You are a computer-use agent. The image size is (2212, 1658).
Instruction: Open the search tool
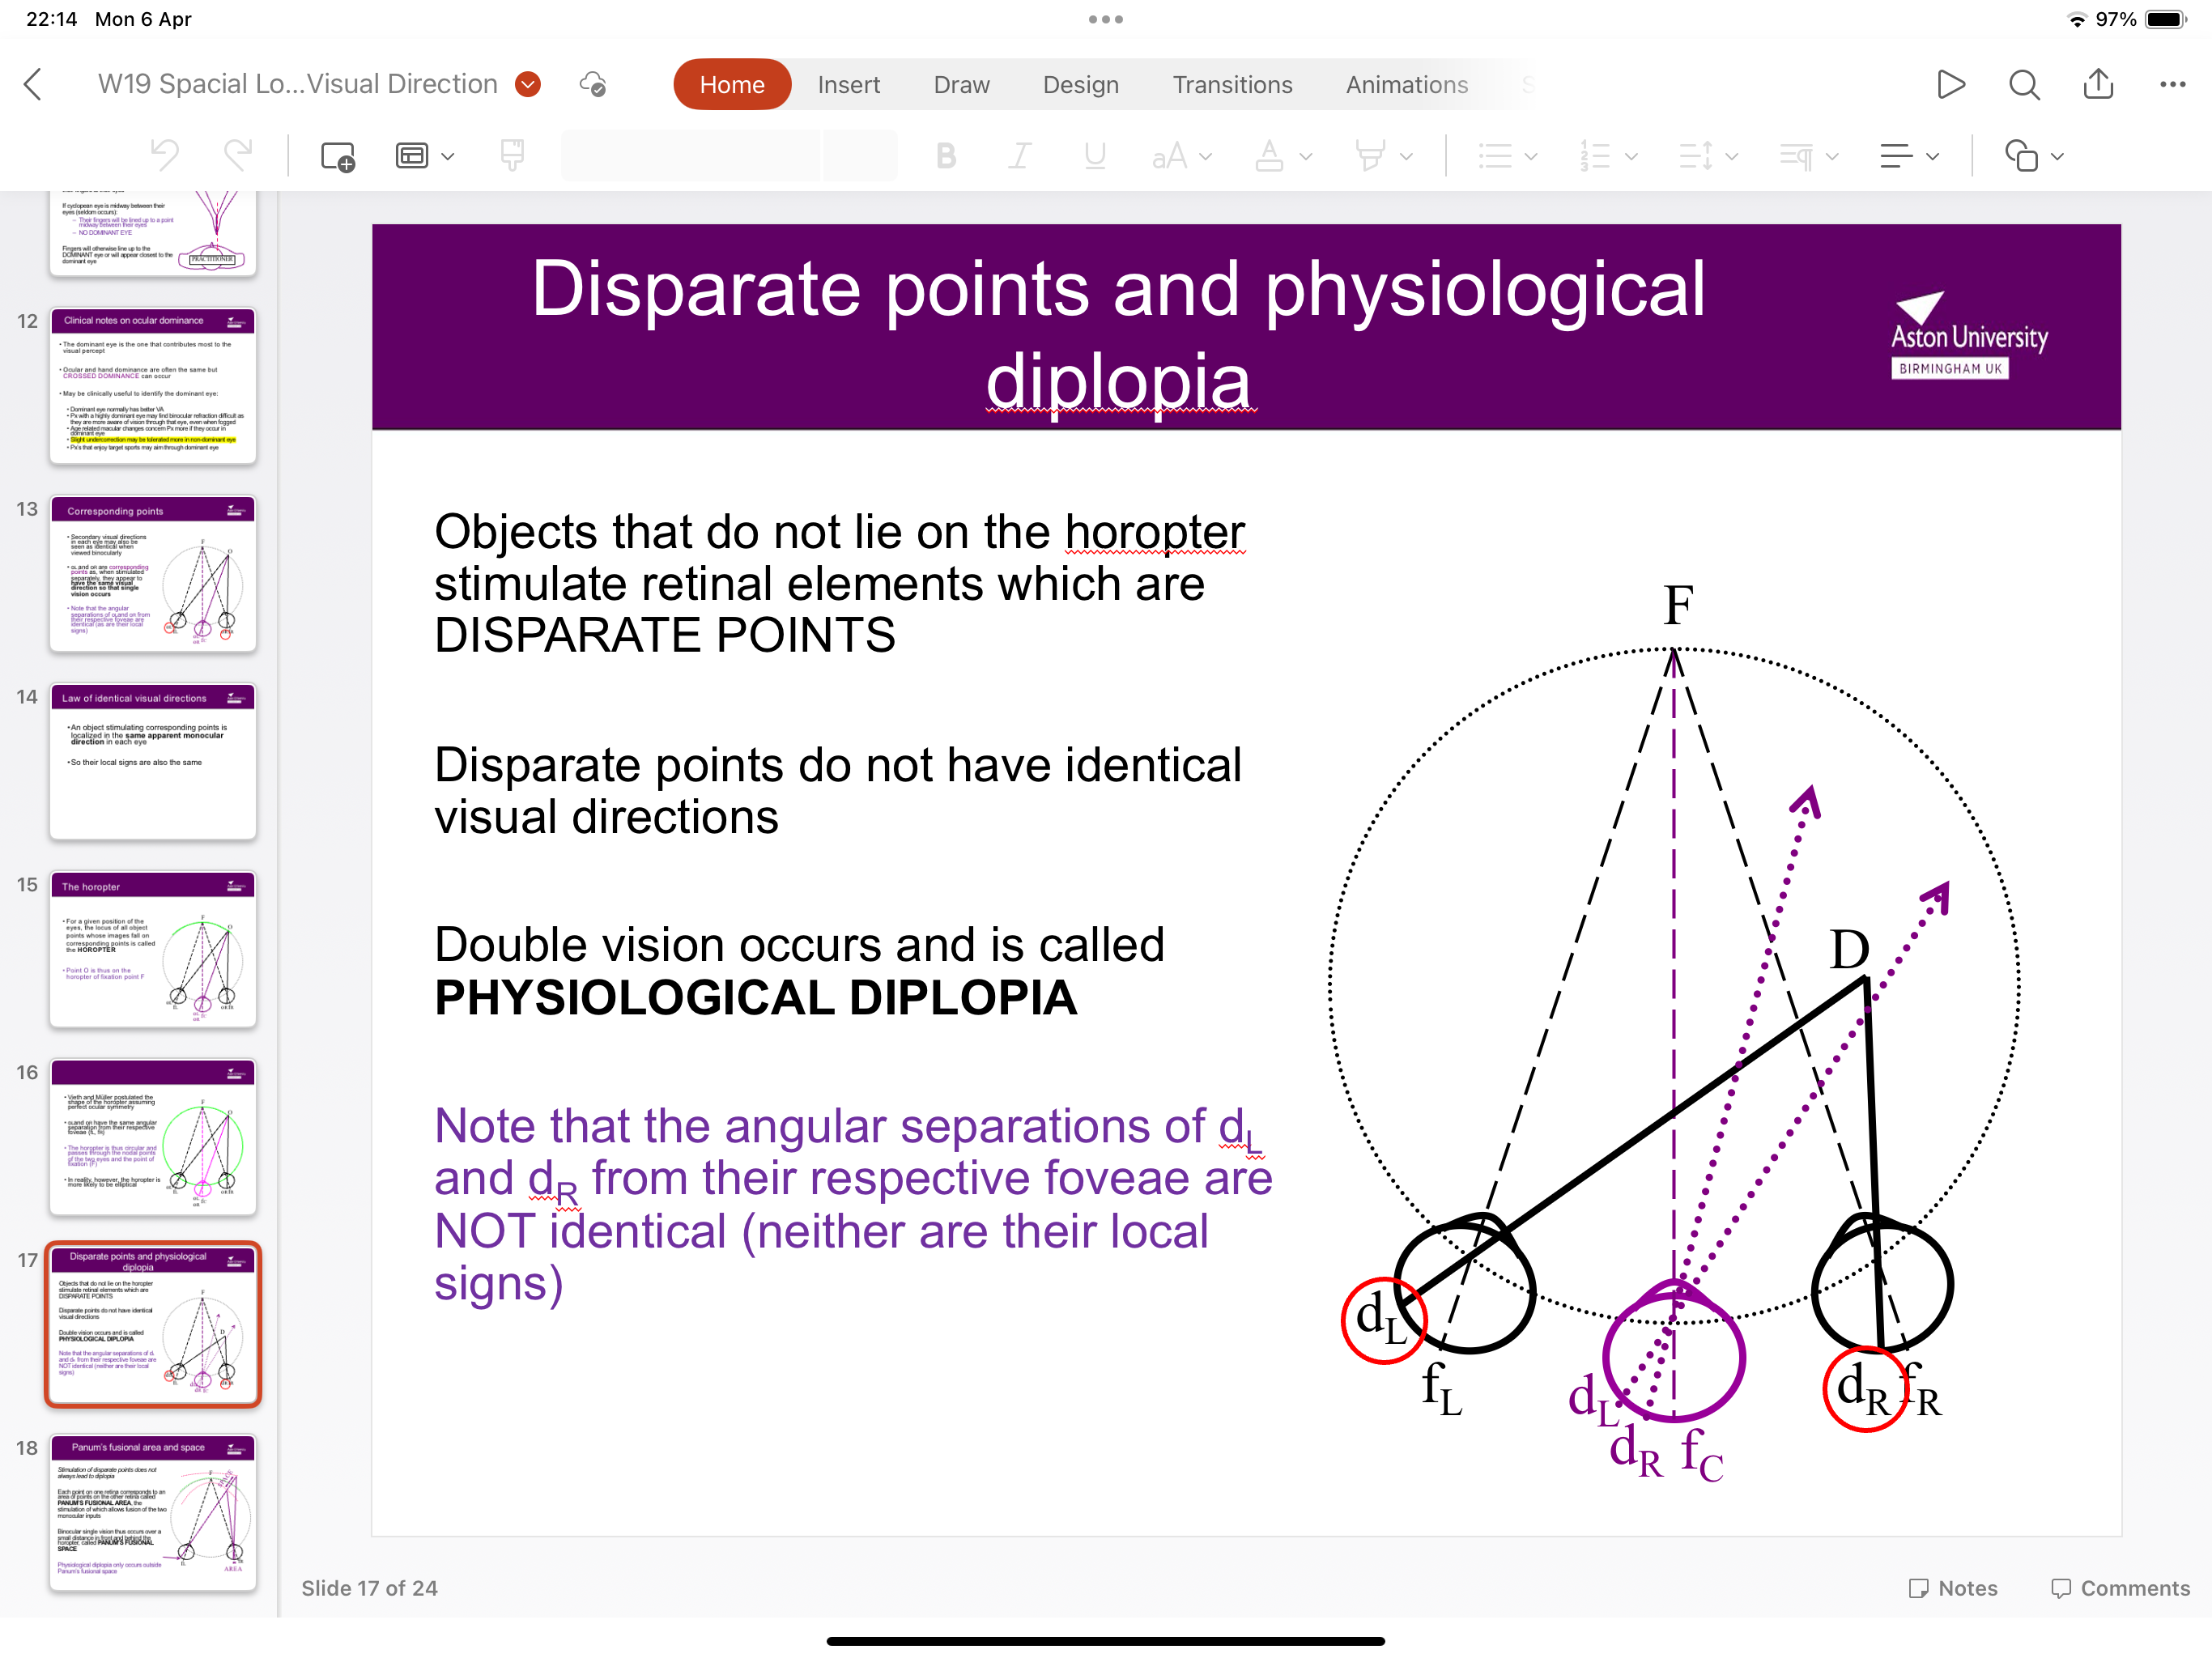click(x=2024, y=84)
